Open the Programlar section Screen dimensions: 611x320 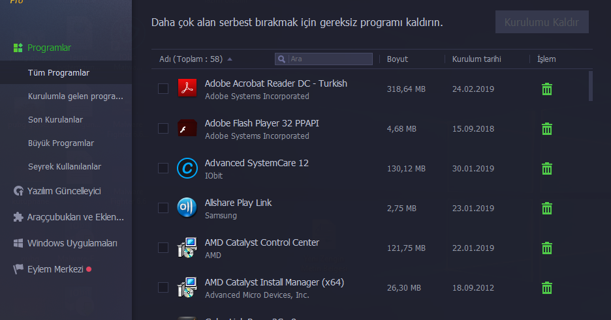click(x=49, y=48)
